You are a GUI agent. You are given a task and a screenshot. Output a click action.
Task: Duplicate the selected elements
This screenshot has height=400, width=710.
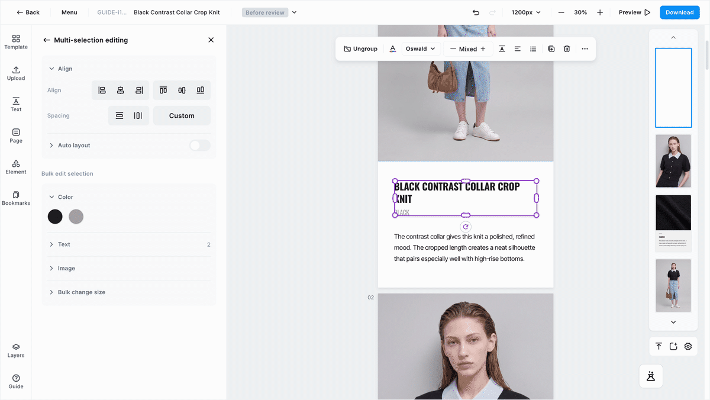[551, 49]
